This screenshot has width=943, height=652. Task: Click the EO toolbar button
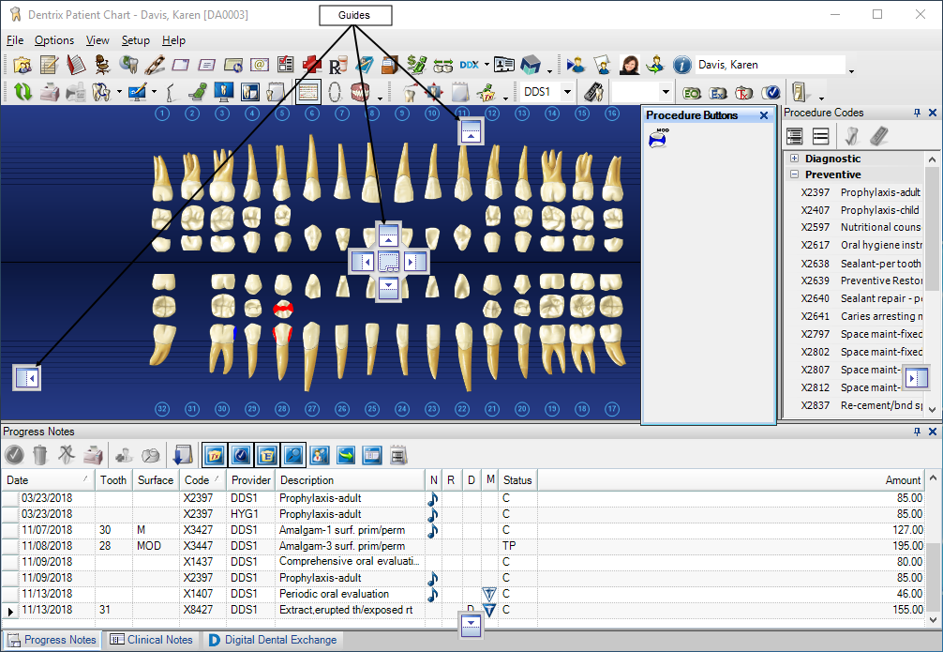[692, 92]
